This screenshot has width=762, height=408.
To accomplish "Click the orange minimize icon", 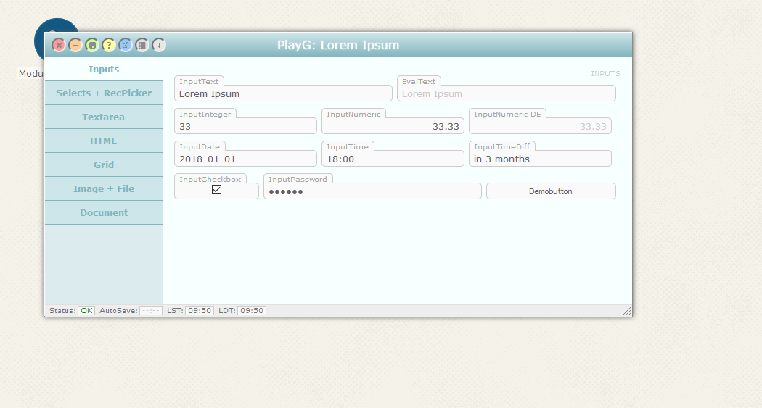I will (x=75, y=45).
